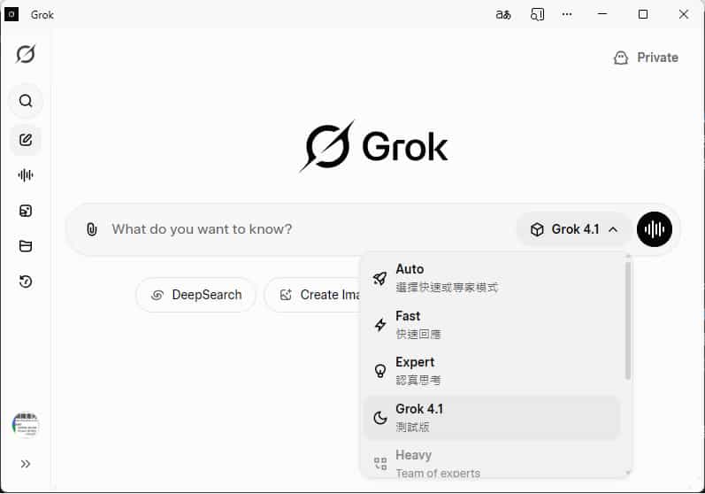Screen dimensions: 705x494
Task: Maximize the Grok window
Action: point(643,14)
